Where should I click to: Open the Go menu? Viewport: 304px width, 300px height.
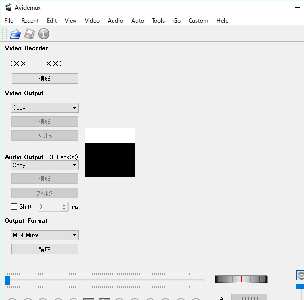pos(177,21)
